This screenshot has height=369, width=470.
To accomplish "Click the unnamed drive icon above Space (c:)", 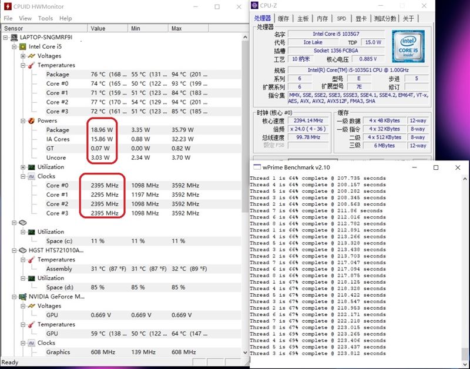I will pos(23,223).
